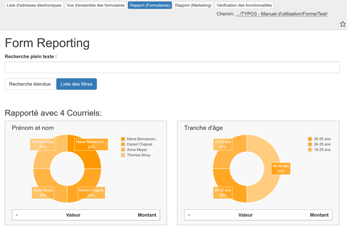Click the star bookmark icon

click(x=342, y=24)
